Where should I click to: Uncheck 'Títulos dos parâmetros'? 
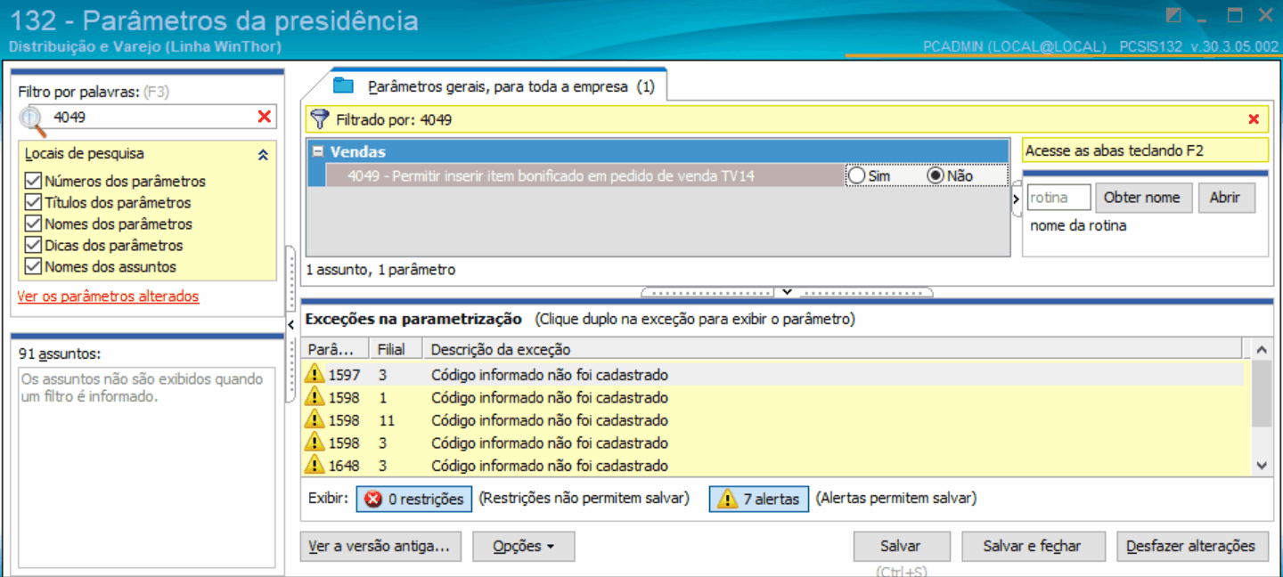34,202
